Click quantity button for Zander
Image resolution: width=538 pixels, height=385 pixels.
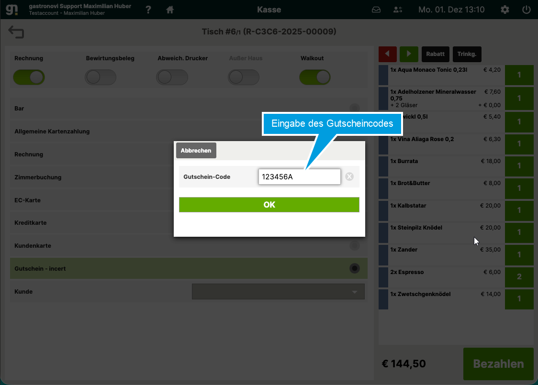[x=519, y=254]
